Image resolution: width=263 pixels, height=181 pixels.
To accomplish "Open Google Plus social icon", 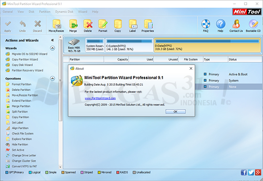I will click(x=258, y=172).
